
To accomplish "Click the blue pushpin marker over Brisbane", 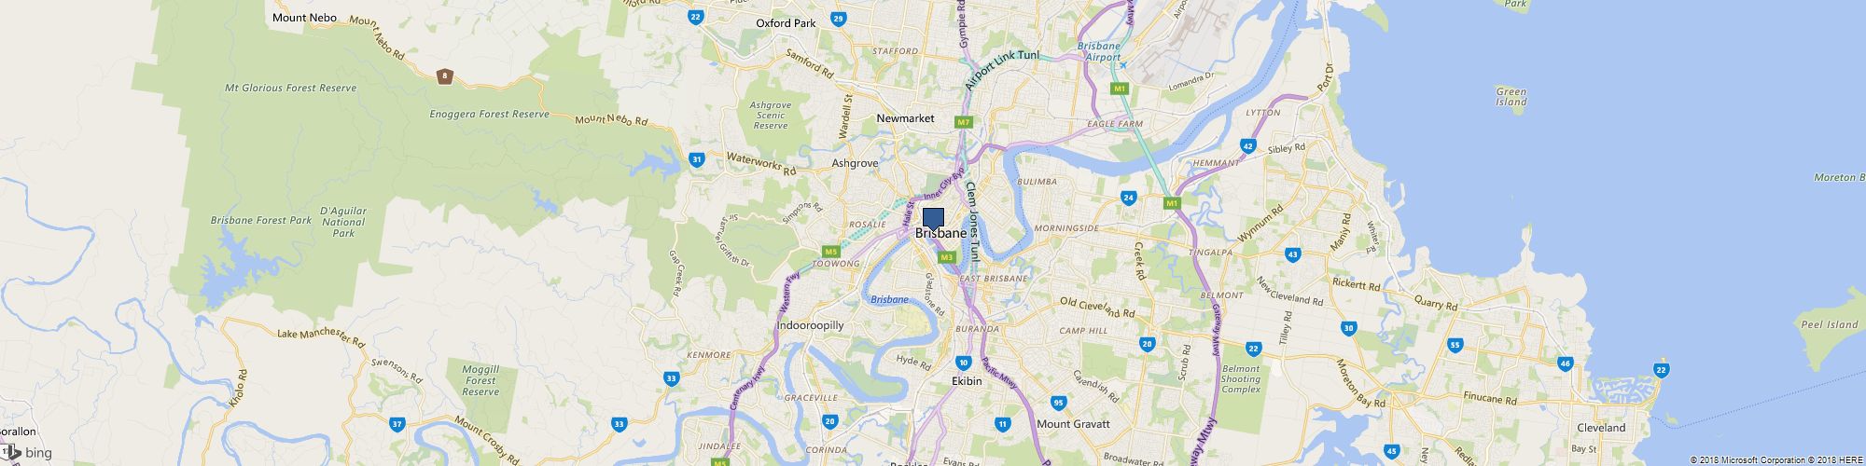I will [933, 219].
